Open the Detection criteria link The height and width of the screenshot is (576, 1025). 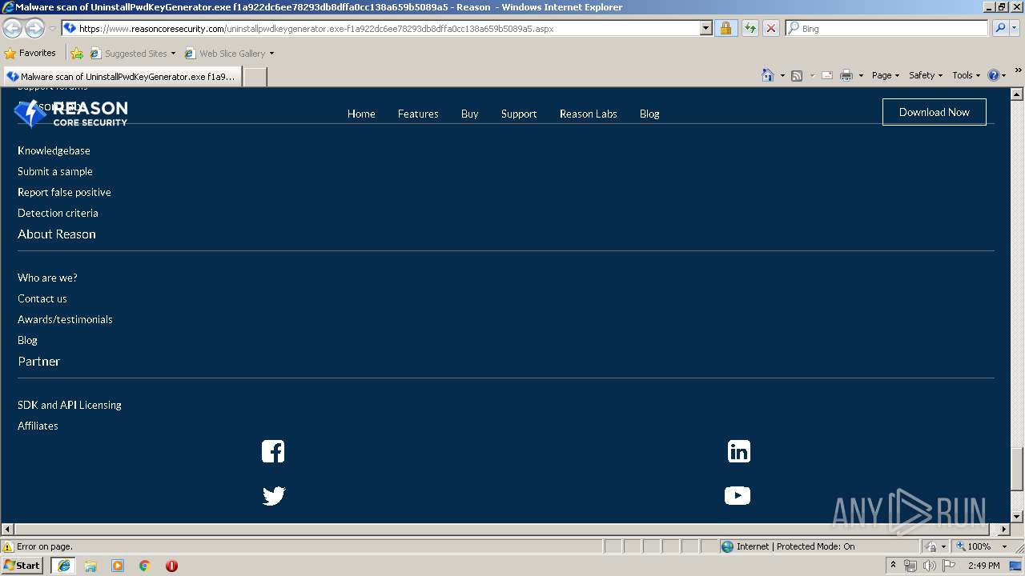click(58, 213)
